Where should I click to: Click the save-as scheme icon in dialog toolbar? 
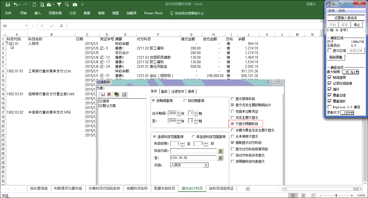[117, 94]
